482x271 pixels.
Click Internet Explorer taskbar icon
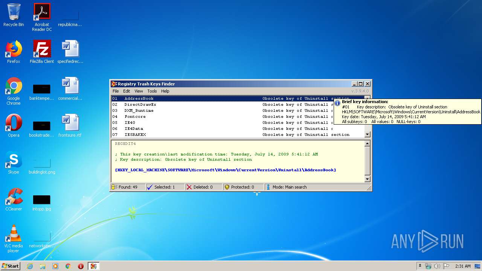click(30, 266)
